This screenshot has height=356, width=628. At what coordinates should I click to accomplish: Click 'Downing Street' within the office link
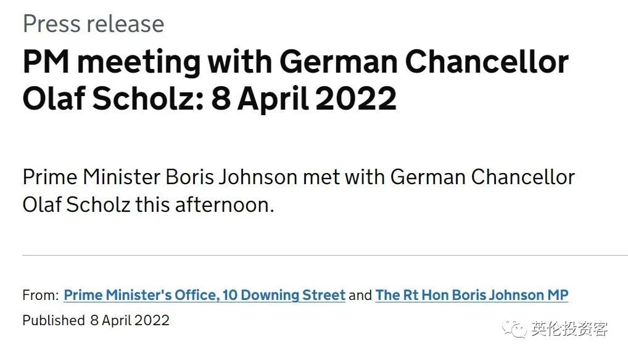click(x=293, y=295)
